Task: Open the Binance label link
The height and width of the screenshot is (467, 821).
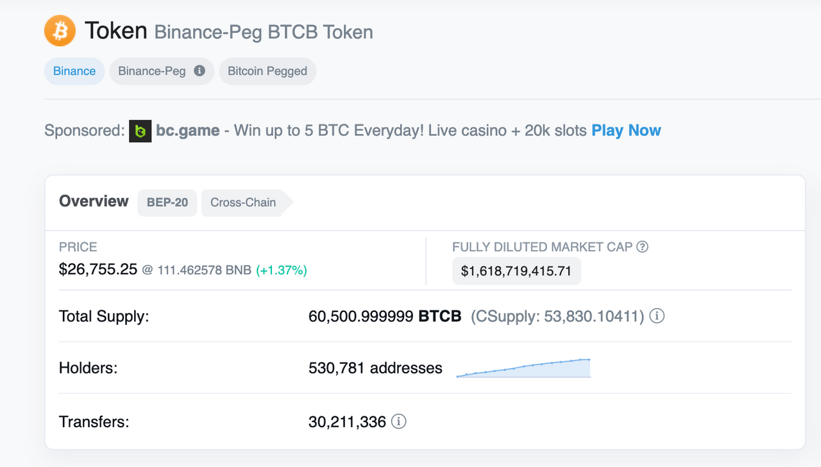Action: pyautogui.click(x=74, y=71)
